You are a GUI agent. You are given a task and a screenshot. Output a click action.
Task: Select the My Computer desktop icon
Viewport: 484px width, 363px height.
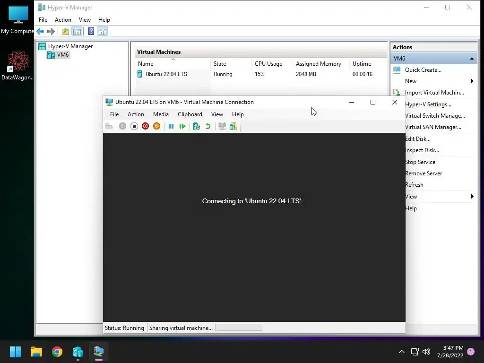17,19
